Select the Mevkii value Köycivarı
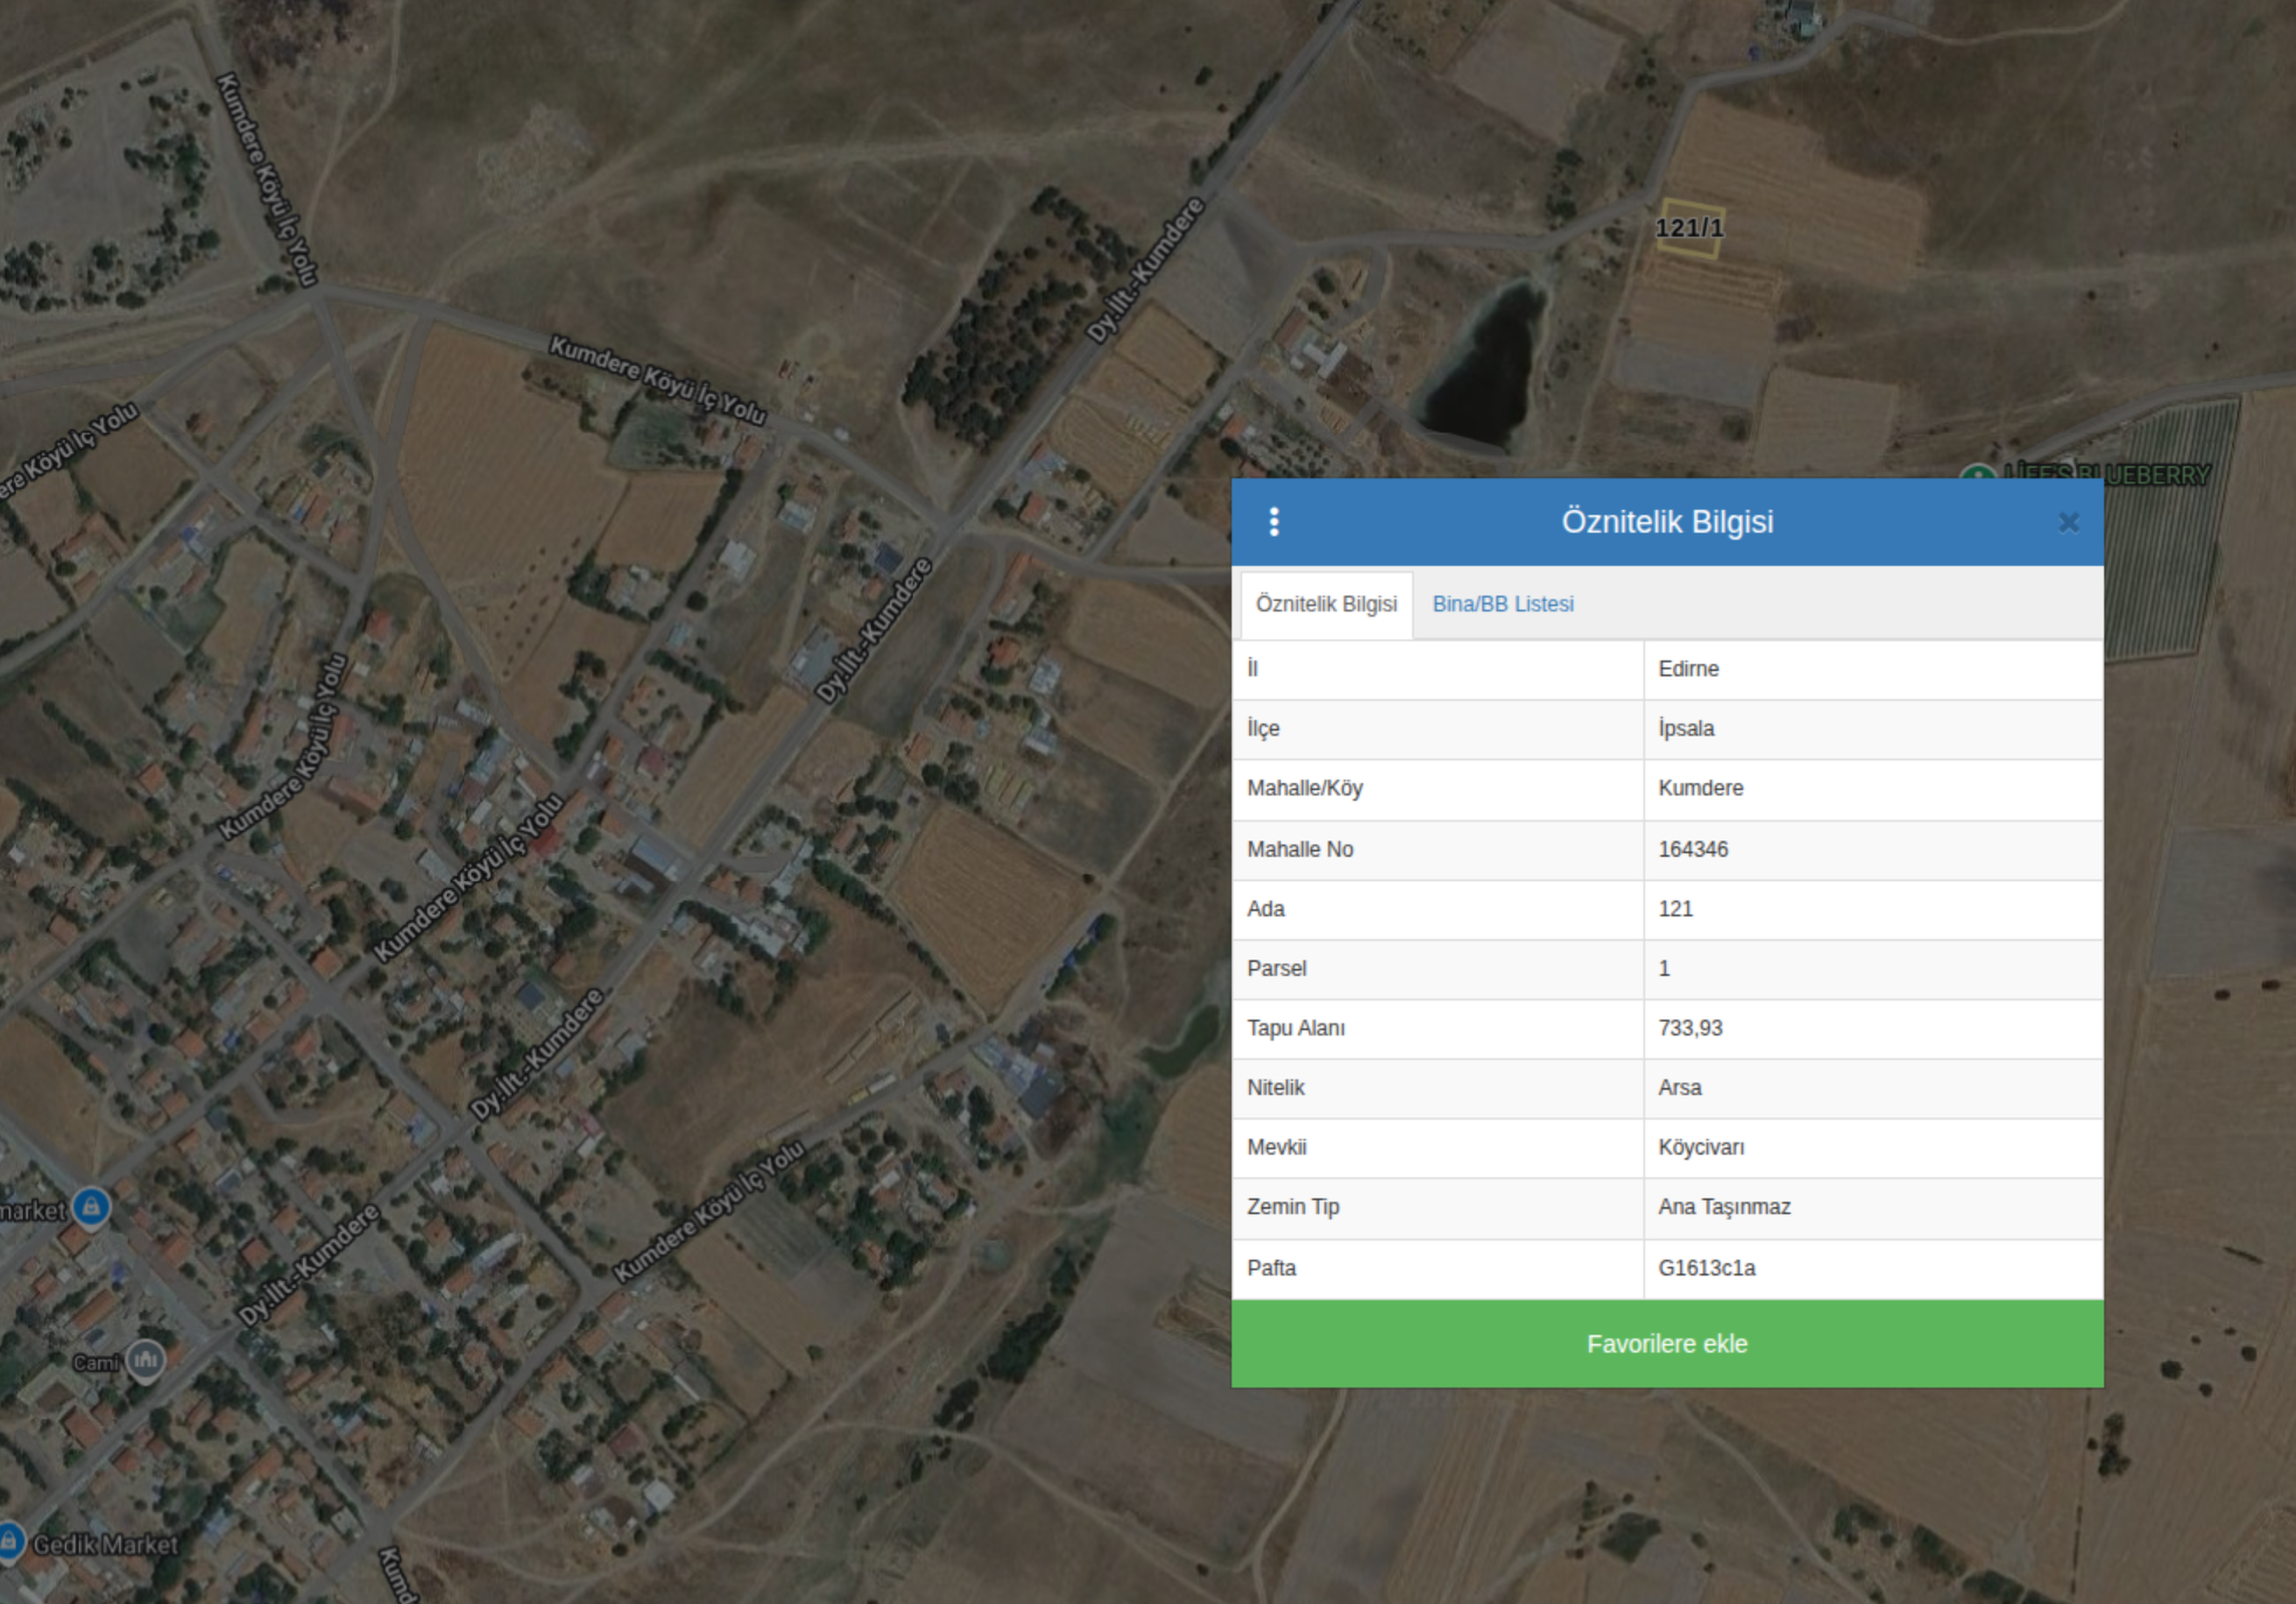Screen dimensions: 2296x1604 tap(1873, 1148)
